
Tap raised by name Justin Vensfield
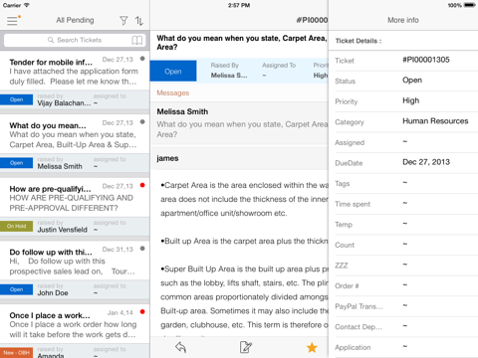[63, 230]
